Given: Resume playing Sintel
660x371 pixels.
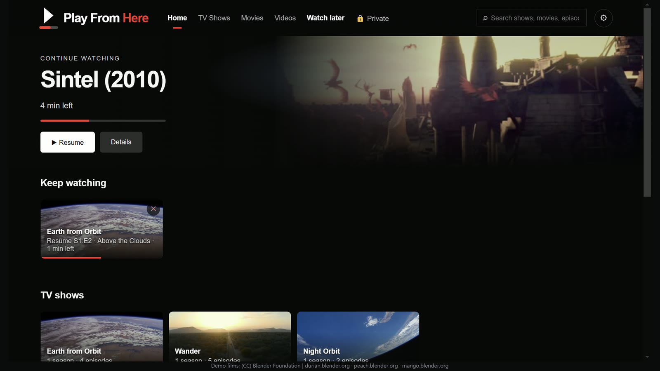Looking at the screenshot, I should point(68,142).
